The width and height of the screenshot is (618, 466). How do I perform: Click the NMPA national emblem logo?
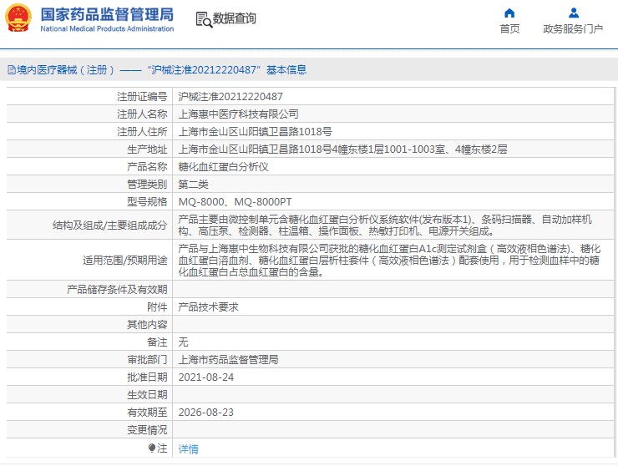click(18, 18)
